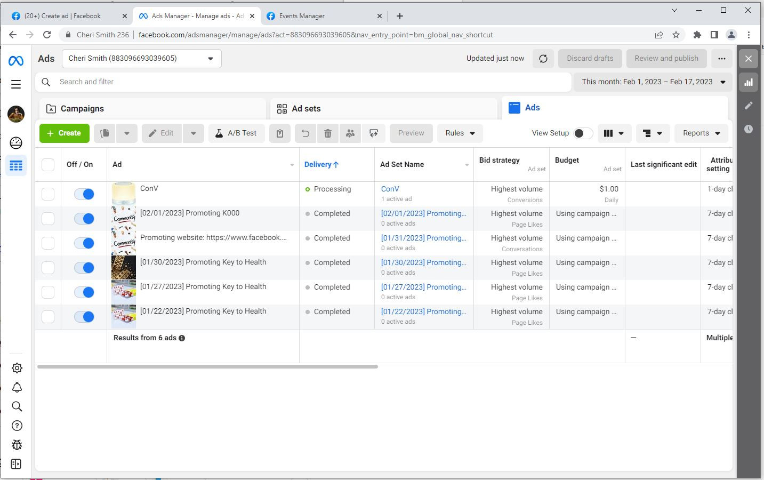Expand the Edit options dropdown arrow
This screenshot has width=764, height=480.
click(x=194, y=133)
